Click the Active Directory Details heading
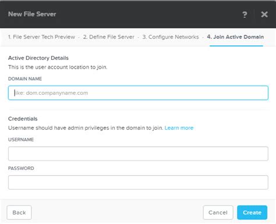The image size is (276, 224). click(38, 58)
